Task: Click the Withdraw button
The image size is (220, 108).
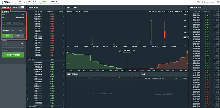Action: point(19,23)
